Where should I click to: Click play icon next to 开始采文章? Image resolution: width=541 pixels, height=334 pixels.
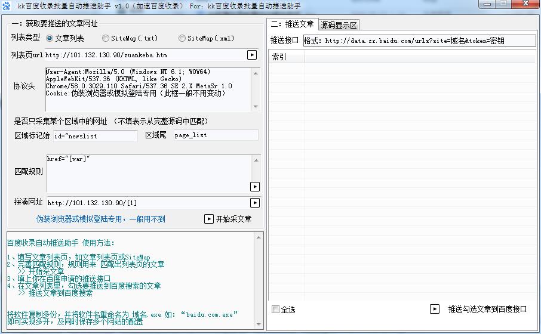tap(209, 219)
